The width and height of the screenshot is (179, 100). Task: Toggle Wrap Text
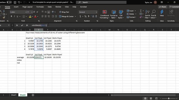(64, 12)
